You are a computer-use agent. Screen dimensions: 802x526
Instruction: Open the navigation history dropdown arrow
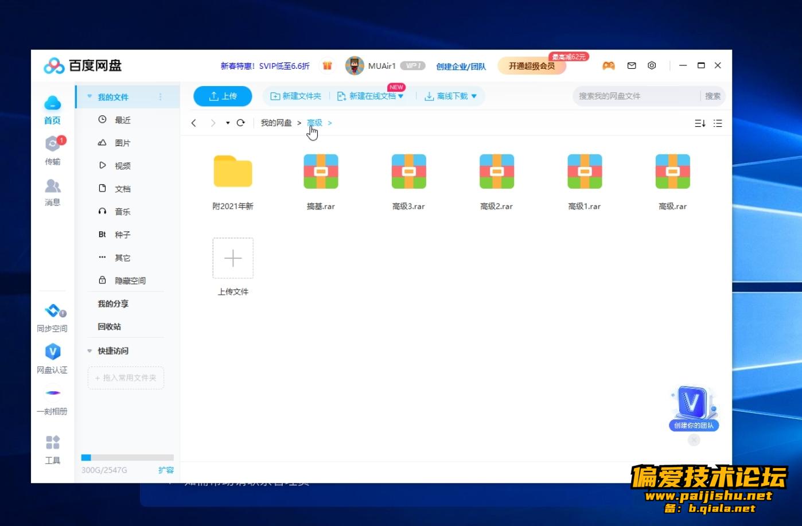[228, 123]
